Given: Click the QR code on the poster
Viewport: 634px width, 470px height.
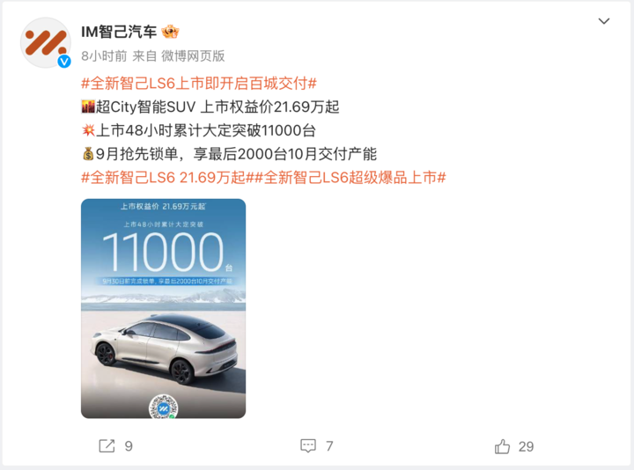Looking at the screenshot, I should coord(164,407).
